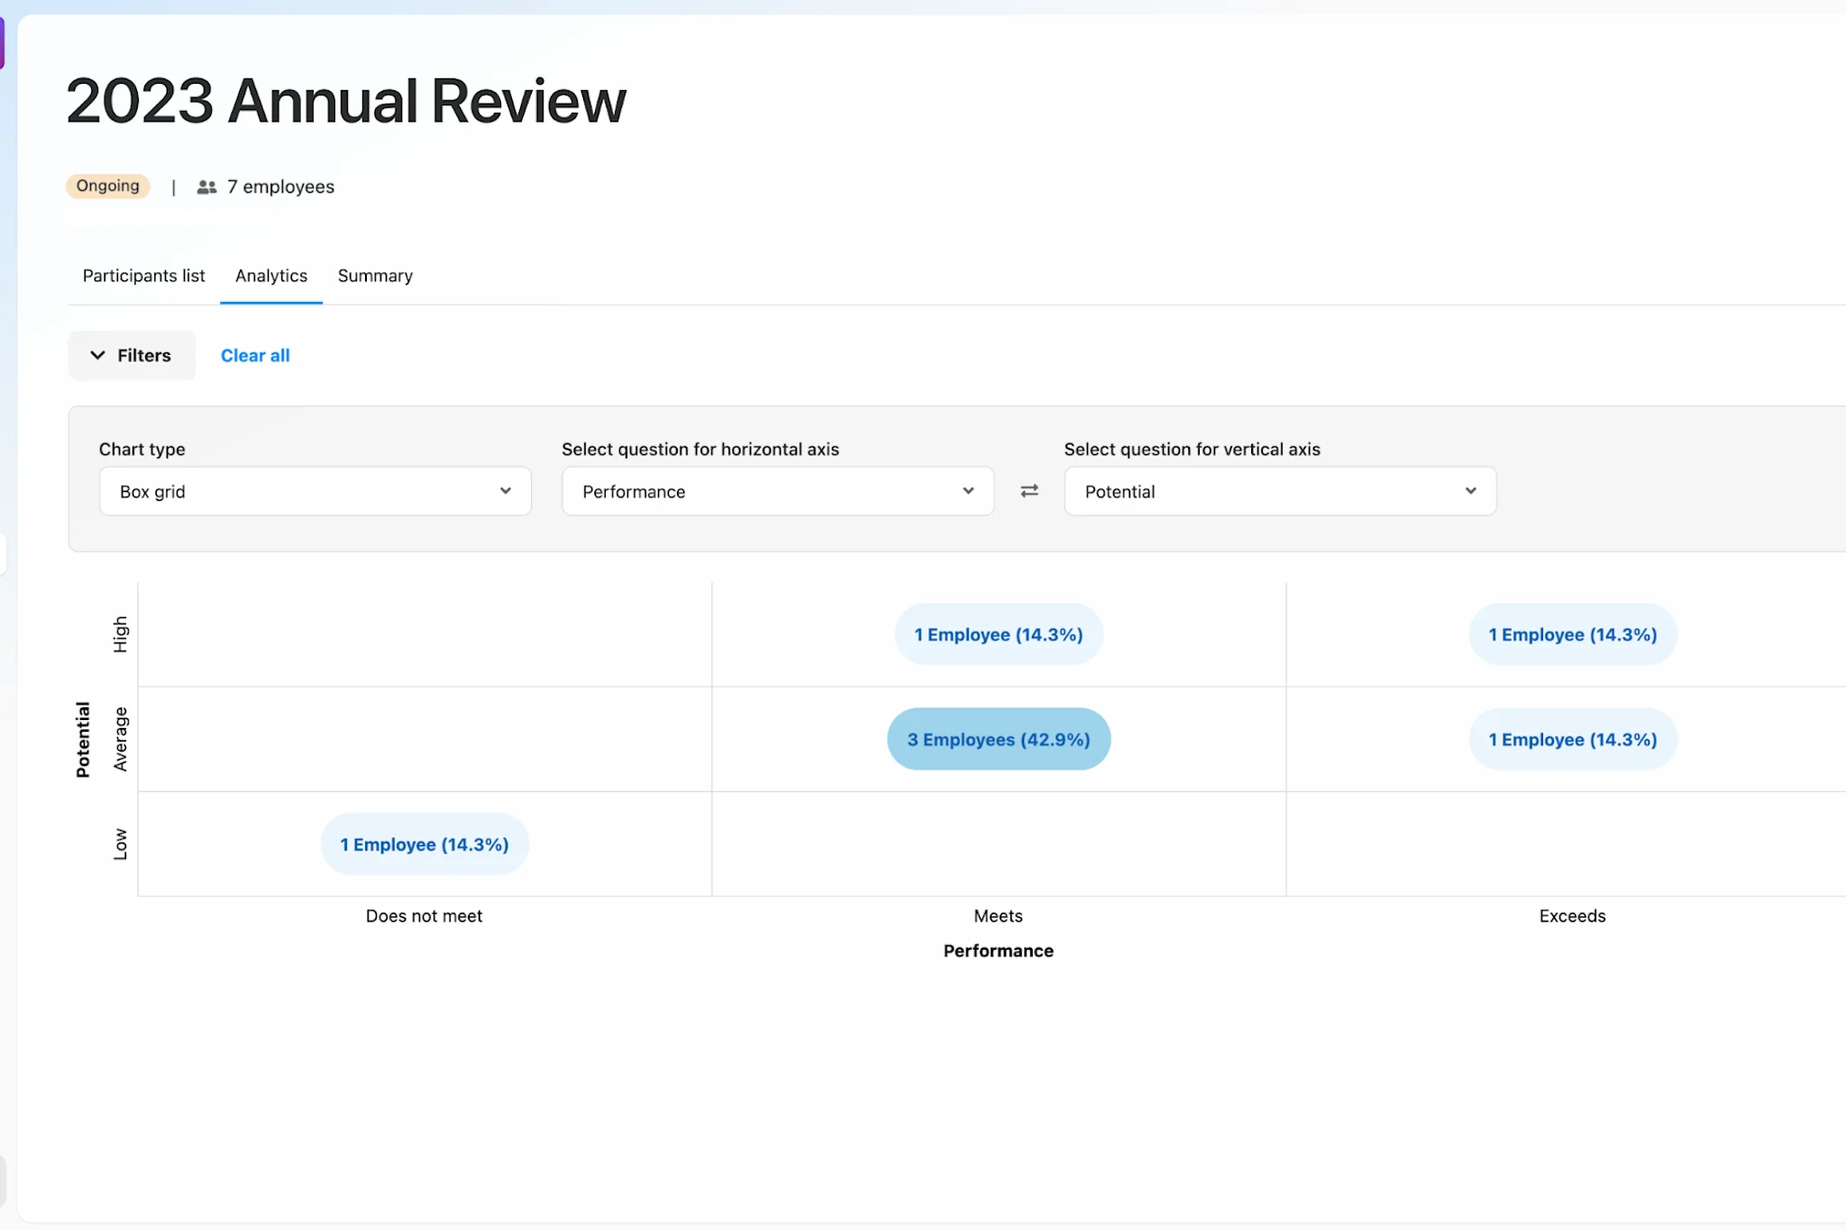Screen dimensions: 1846x1230
Task: Click the 1 Employee bubble in High Exceeds cell
Action: (x=1572, y=633)
